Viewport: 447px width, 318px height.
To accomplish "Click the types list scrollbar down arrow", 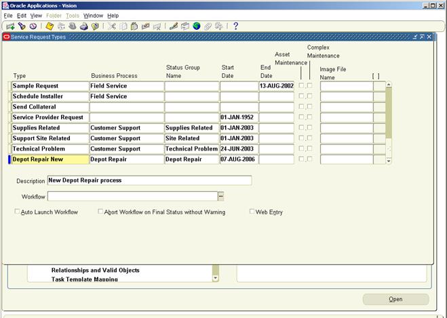I will 389,161.
